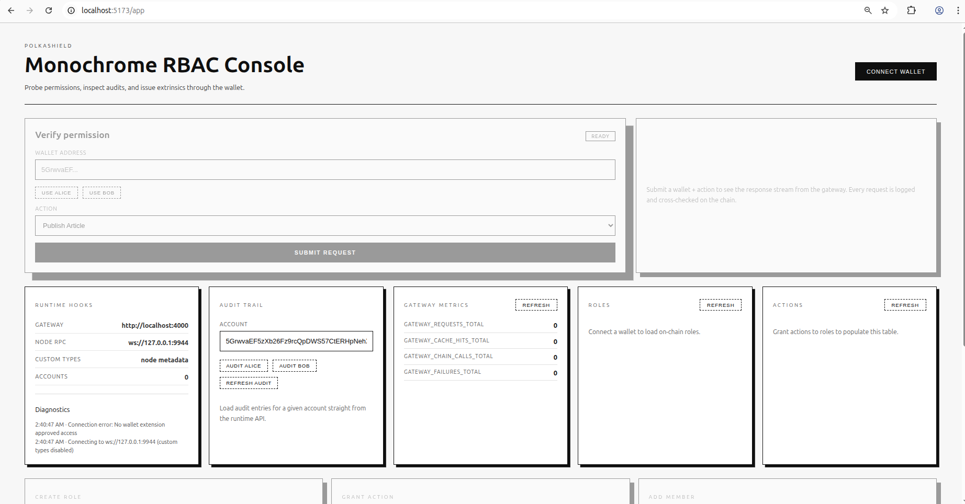
Task: Select the gateway URL http://localhost:4000
Action: point(155,325)
